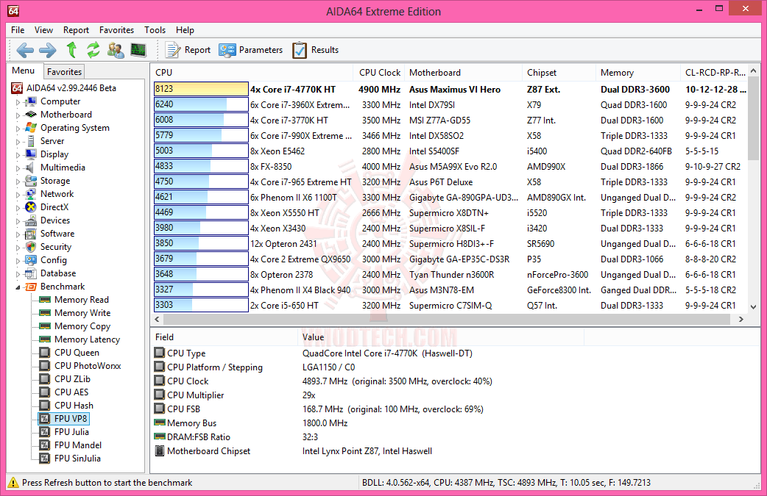
Task: Open the users manage icon in toolbar
Action: tap(116, 50)
